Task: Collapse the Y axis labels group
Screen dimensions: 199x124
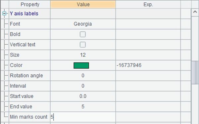Action: 4,14
